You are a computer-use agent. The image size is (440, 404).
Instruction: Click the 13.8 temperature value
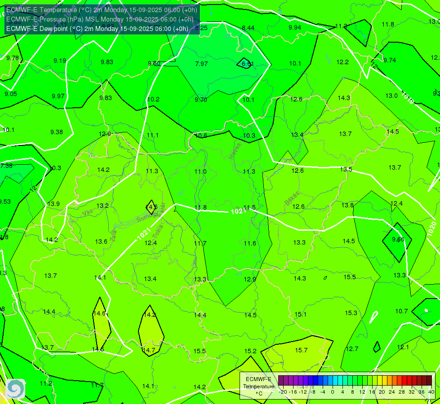click(347, 205)
